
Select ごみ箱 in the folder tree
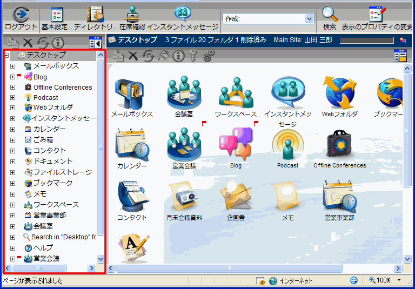pos(43,140)
